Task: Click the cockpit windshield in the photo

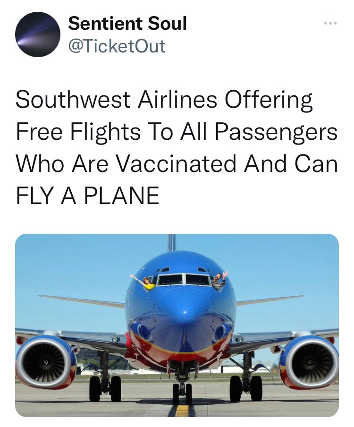Action: click(x=184, y=280)
